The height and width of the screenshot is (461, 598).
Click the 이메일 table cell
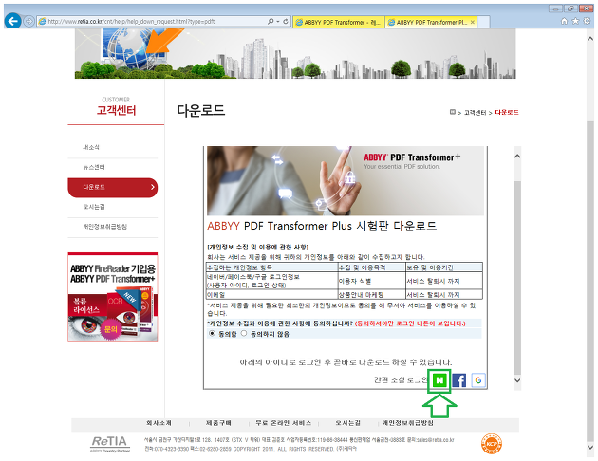pyautogui.click(x=271, y=295)
